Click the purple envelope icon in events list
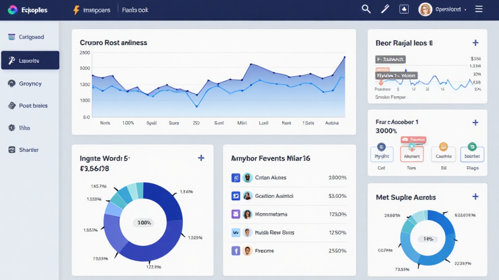The image size is (499, 280). pyautogui.click(x=236, y=214)
